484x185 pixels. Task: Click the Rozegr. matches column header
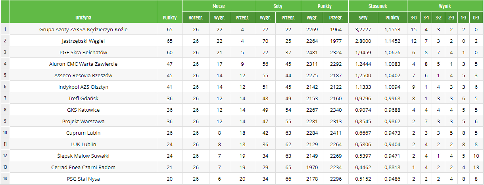pyautogui.click(x=196, y=18)
